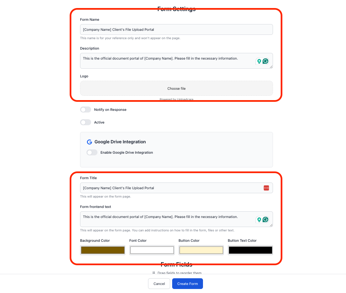Click the Grammarly icon in Description field
The height and width of the screenshot is (293, 346).
click(266, 61)
